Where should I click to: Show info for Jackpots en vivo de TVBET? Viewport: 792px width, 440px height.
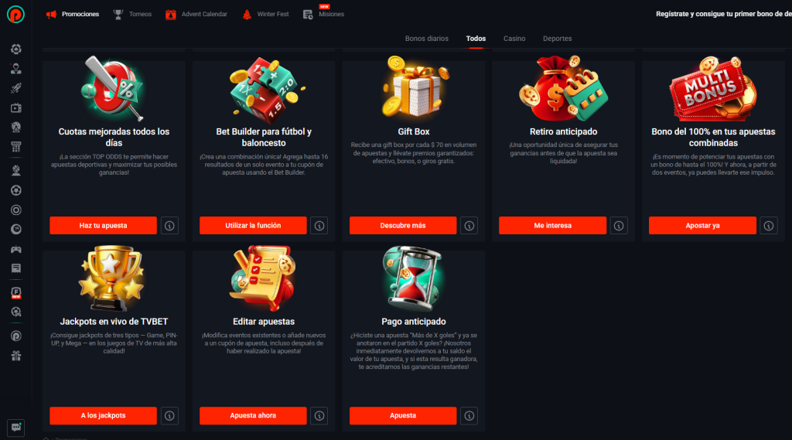pos(169,416)
